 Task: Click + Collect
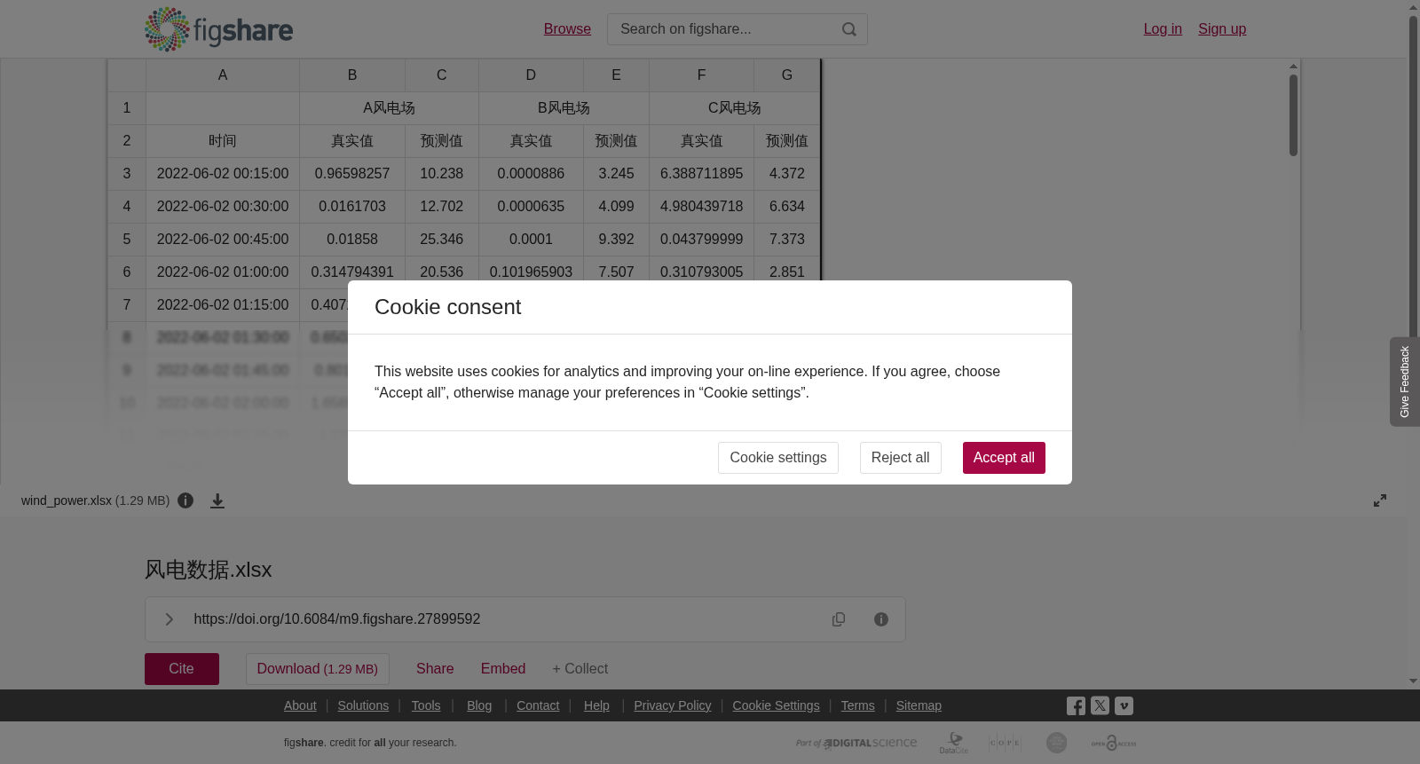[580, 669]
